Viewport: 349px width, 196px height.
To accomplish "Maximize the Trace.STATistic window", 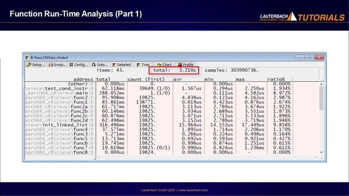I will pos(309,58).
